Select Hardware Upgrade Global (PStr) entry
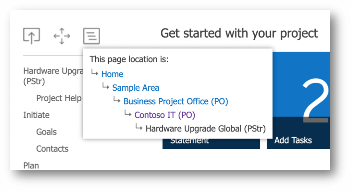Image resolution: width=351 pixels, height=191 pixels. click(205, 129)
